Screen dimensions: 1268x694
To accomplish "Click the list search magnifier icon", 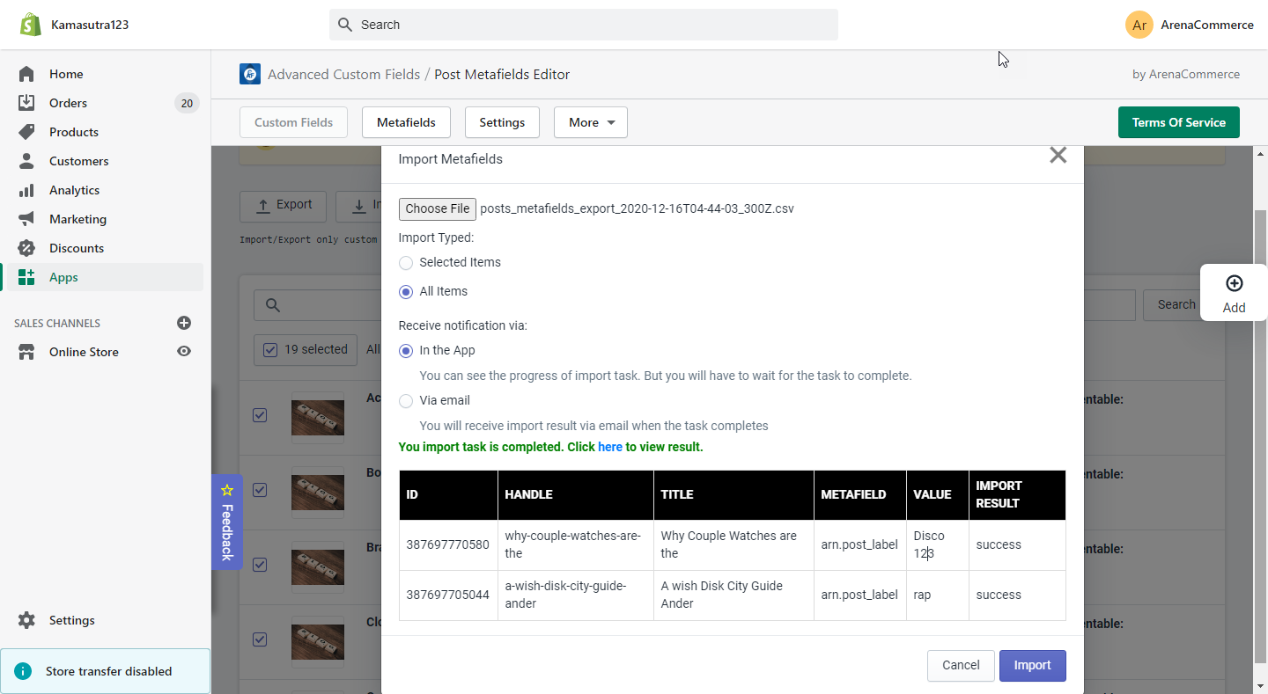I will pos(273,305).
